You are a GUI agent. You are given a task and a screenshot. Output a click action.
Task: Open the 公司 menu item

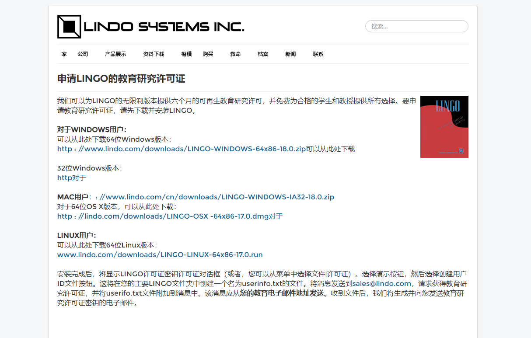coord(83,54)
